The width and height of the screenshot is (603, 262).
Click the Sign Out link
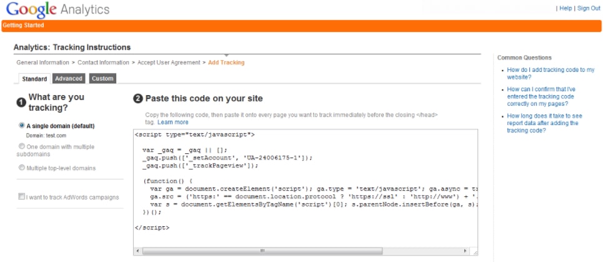tap(589, 8)
